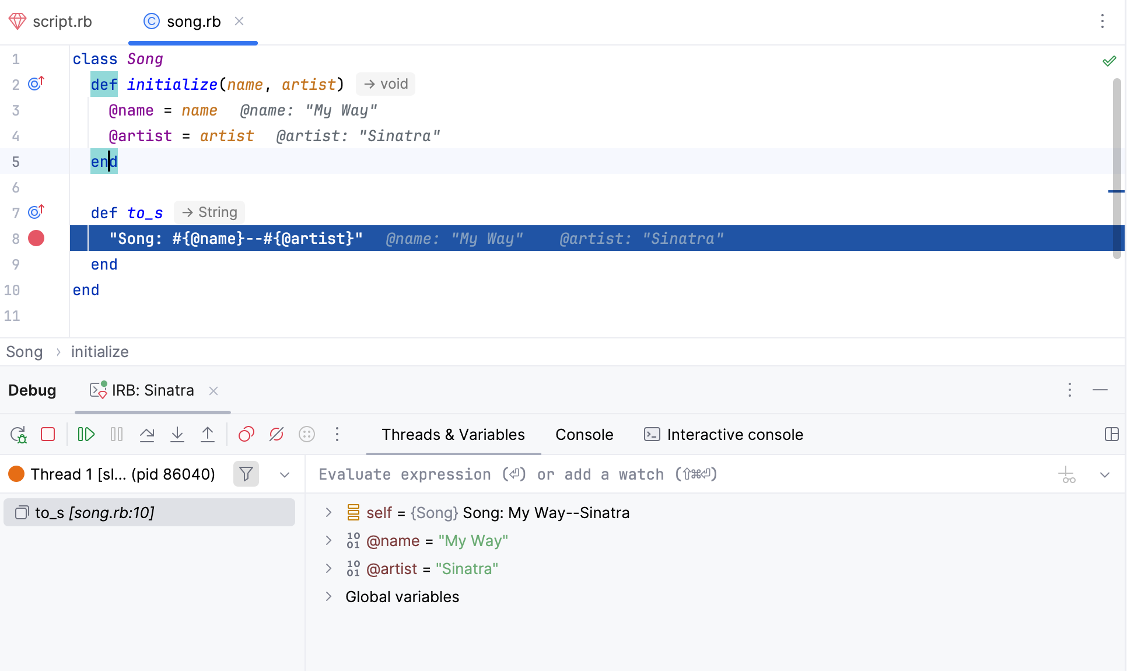The height and width of the screenshot is (671, 1127).
Task: Step into the method call
Action: click(x=177, y=435)
